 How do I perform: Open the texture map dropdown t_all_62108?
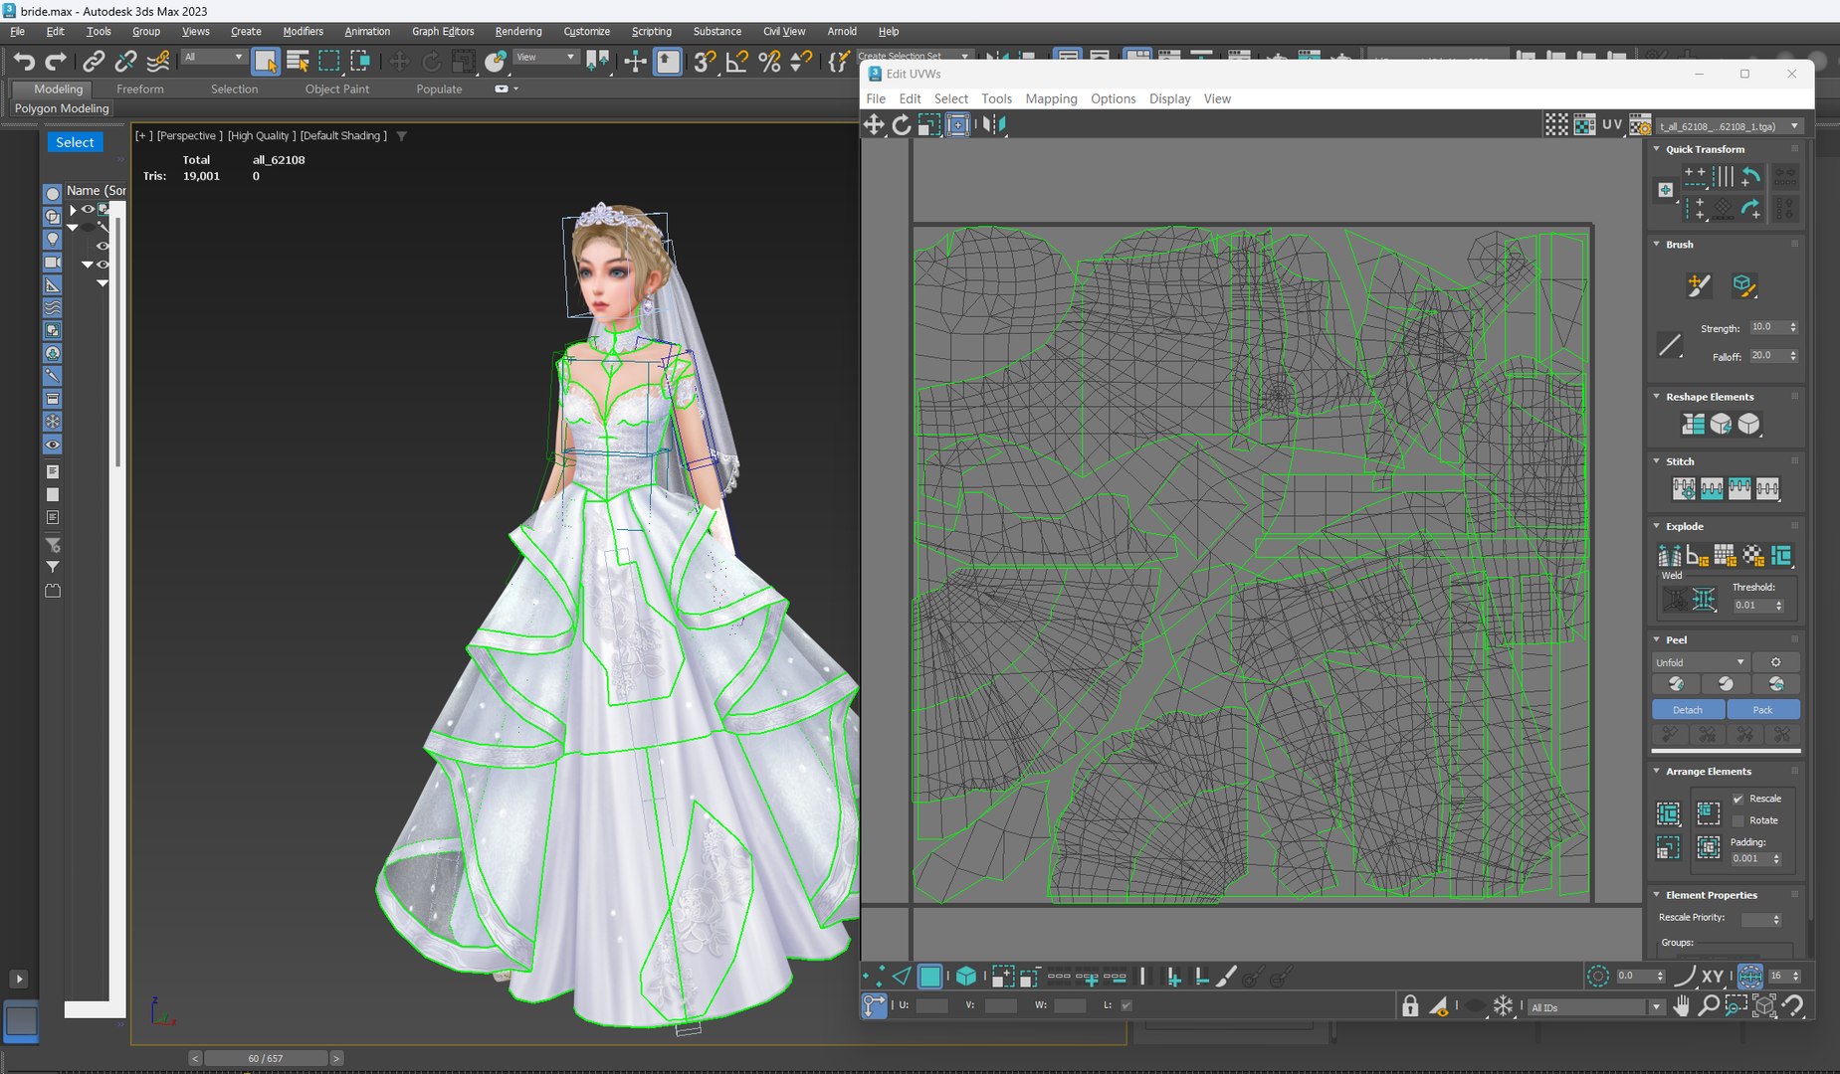[x=1730, y=126]
